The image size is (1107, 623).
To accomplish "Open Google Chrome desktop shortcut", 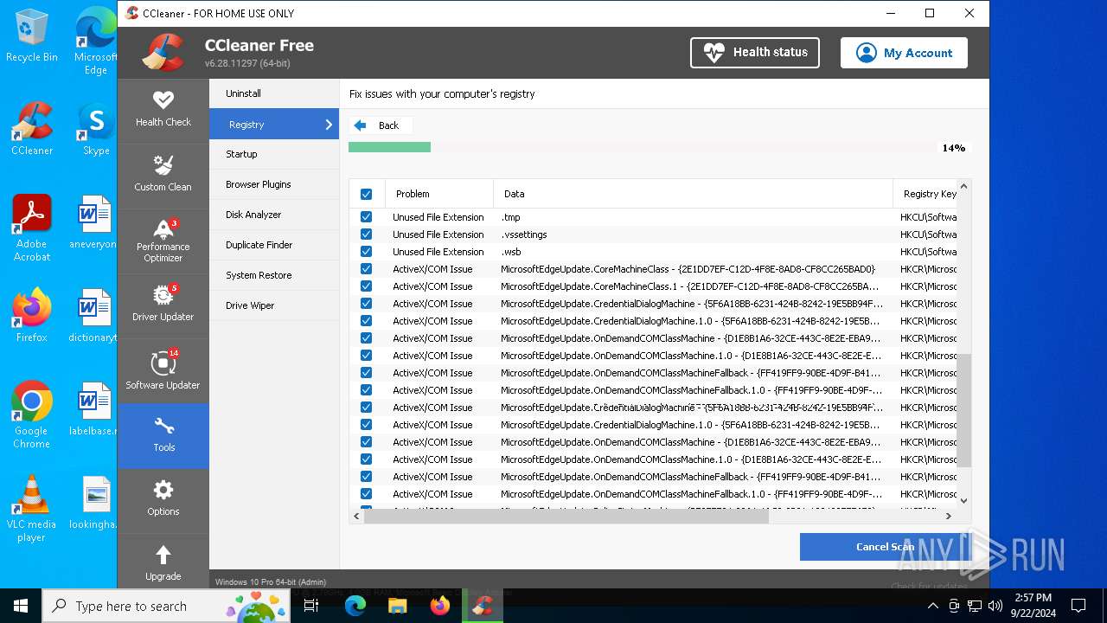I will [32, 415].
